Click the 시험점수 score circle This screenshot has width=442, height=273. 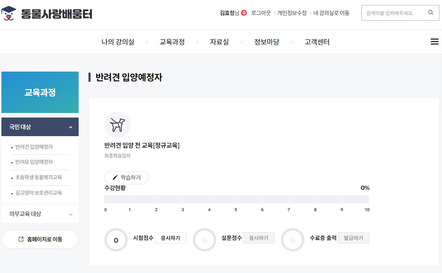coord(116,240)
